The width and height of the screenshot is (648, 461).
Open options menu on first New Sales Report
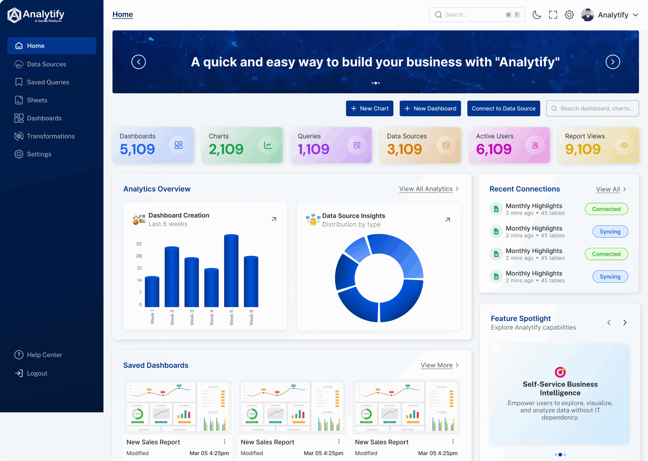click(224, 442)
